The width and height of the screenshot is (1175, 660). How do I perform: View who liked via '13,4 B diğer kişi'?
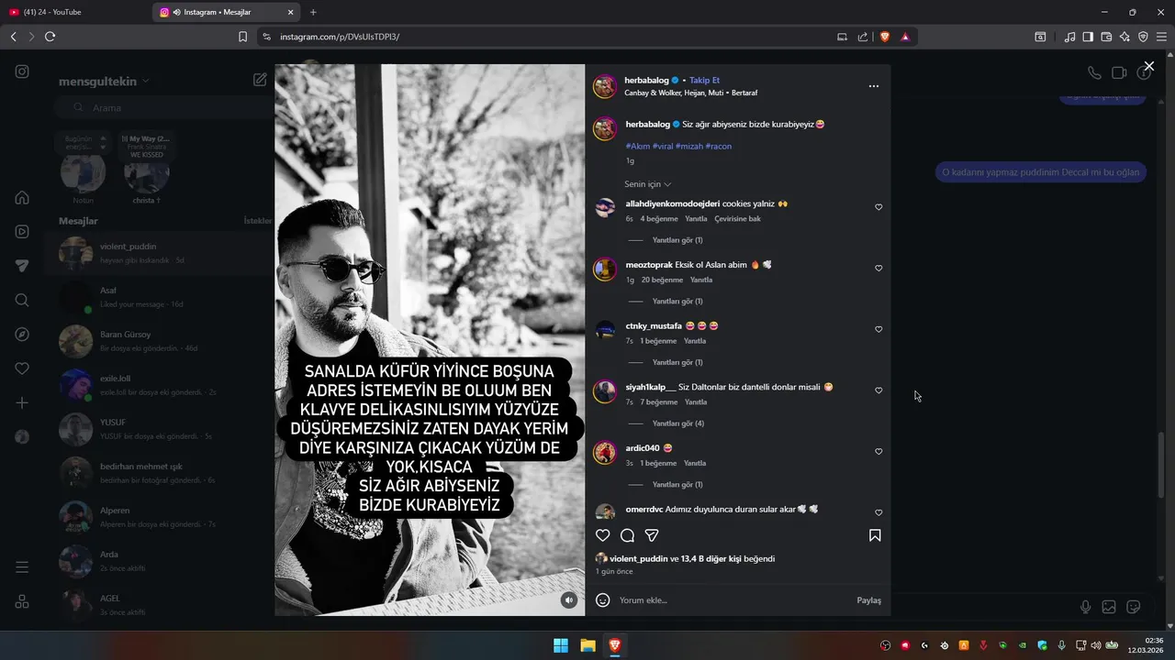[x=711, y=559]
